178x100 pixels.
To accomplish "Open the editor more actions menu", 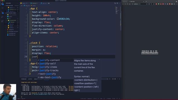I will pyautogui.click(x=120, y=3).
